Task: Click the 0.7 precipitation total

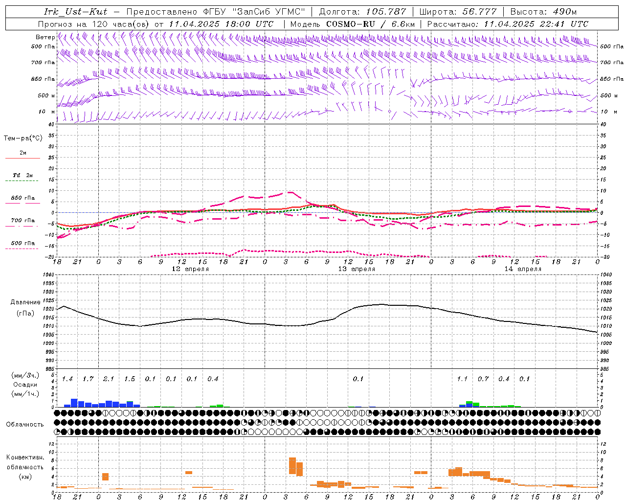Action: (483, 379)
